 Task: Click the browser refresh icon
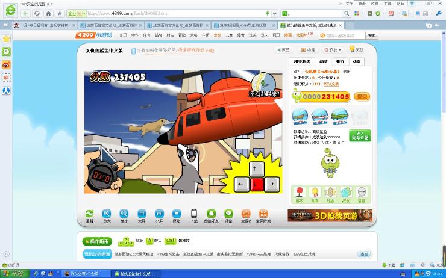pos(37,13)
